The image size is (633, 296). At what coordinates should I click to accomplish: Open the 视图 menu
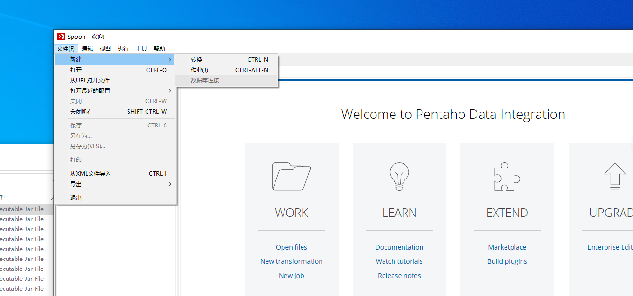click(105, 48)
